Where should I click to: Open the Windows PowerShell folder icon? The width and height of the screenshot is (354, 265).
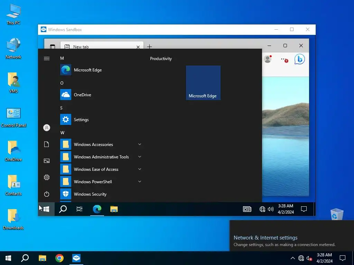[66, 181]
